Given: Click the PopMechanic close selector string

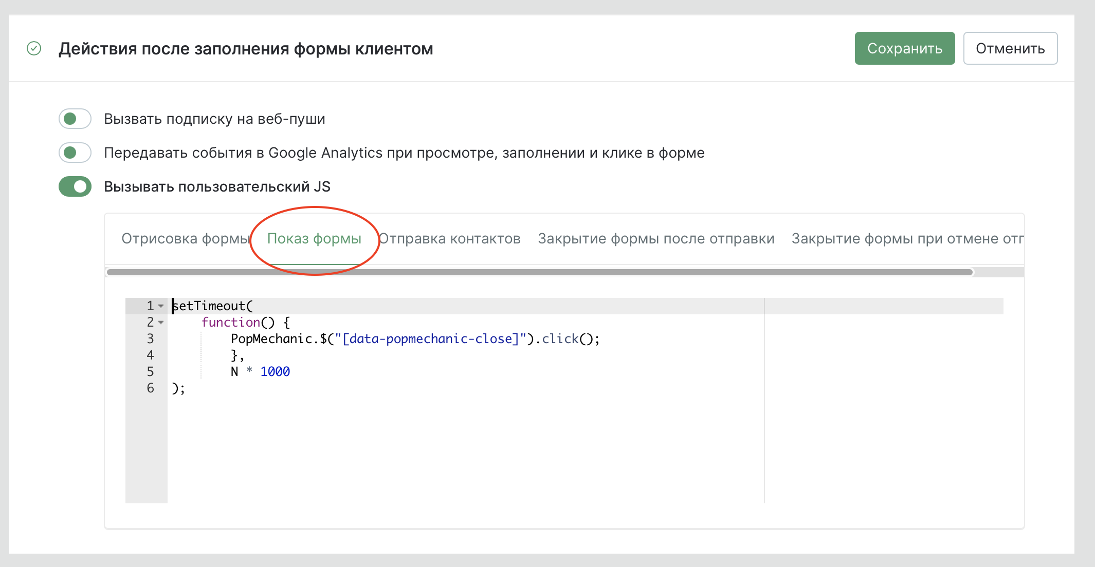Looking at the screenshot, I should tap(431, 339).
